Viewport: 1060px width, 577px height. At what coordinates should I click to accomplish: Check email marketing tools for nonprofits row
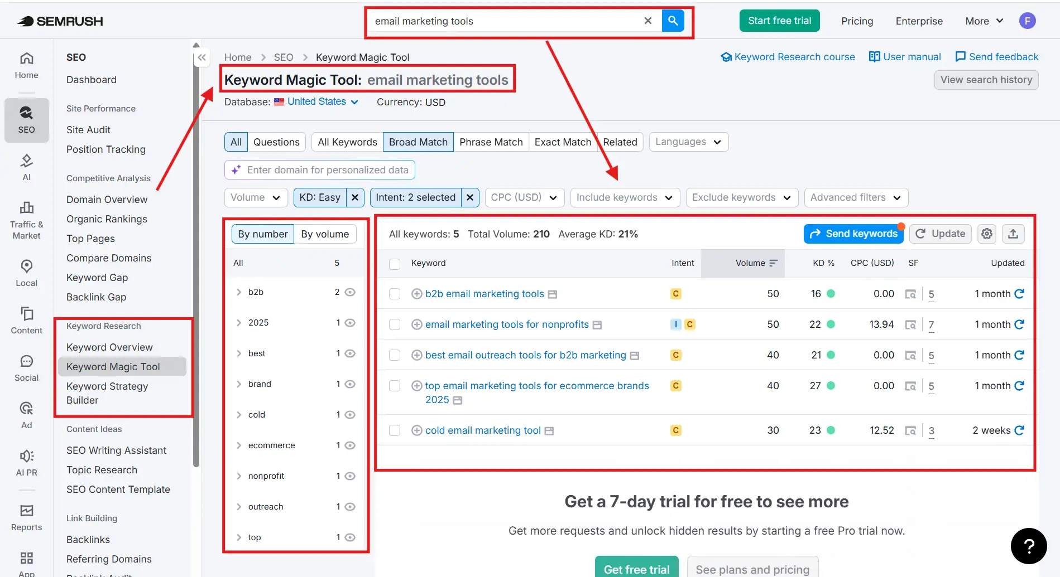(x=395, y=324)
